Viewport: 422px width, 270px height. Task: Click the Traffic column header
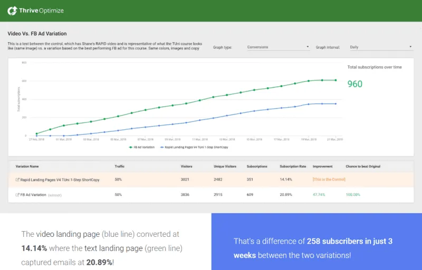(x=120, y=166)
